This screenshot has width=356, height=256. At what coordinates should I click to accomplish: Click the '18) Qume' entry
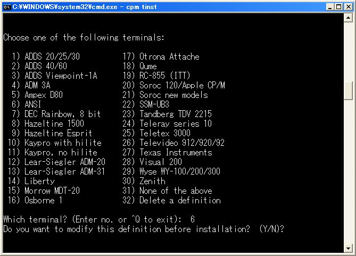pos(139,66)
